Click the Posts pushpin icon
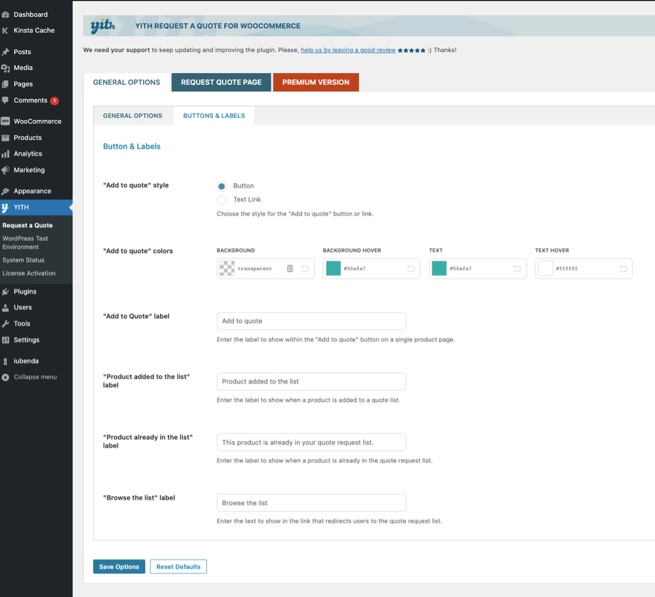 click(5, 52)
